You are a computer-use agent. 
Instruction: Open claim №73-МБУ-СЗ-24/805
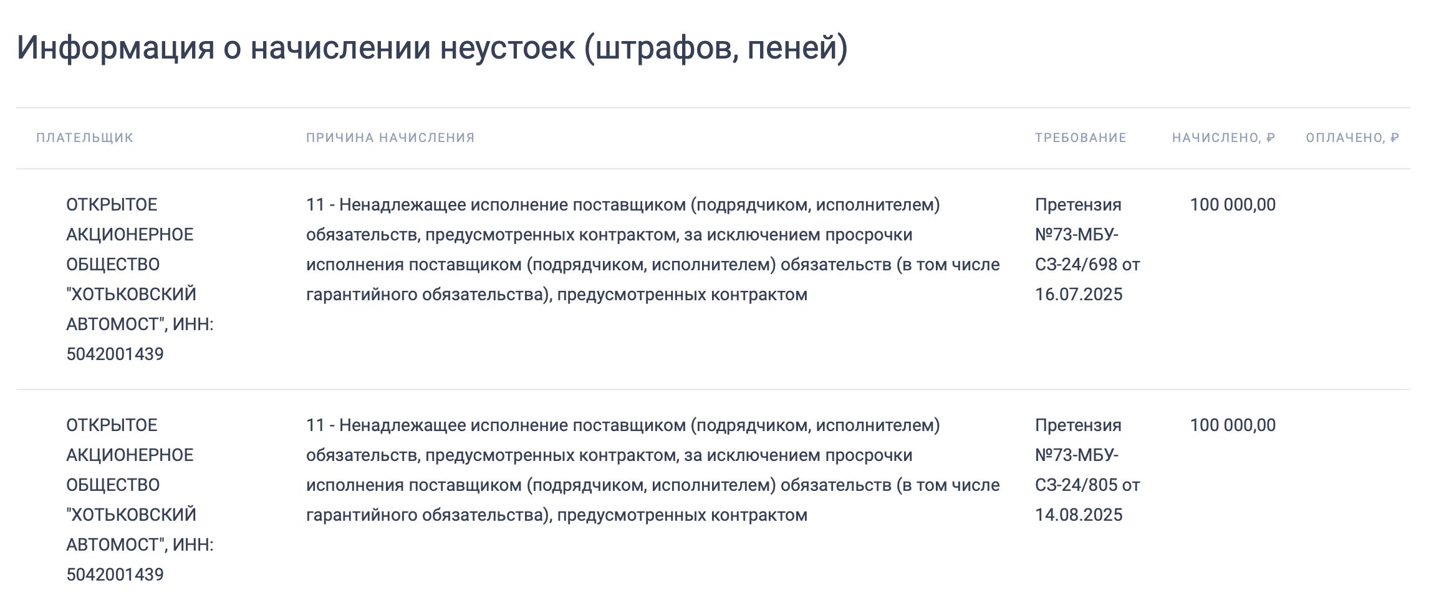[1087, 470]
